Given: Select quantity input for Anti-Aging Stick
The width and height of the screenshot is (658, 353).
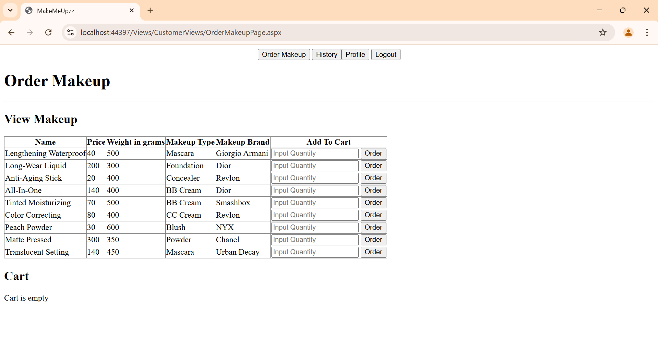Looking at the screenshot, I should pos(314,178).
